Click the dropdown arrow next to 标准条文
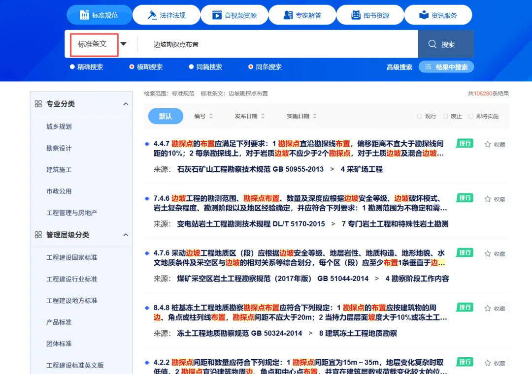532x374 pixels. click(124, 44)
